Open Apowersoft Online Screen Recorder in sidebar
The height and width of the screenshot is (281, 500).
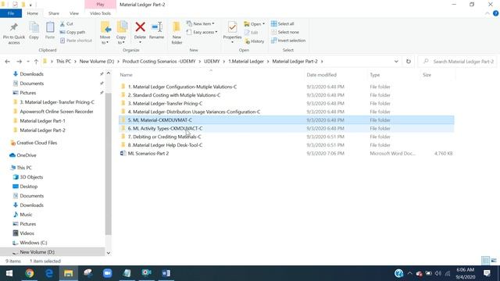[x=56, y=112]
